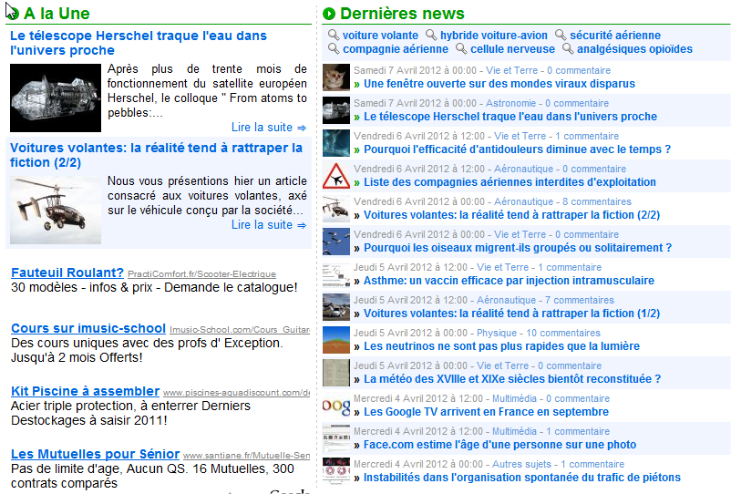This screenshot has height=494, width=731.
Task: Click the migrating birds thumbnail
Action: click(336, 242)
